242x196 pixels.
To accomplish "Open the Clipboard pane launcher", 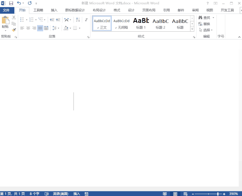I will (16, 37).
